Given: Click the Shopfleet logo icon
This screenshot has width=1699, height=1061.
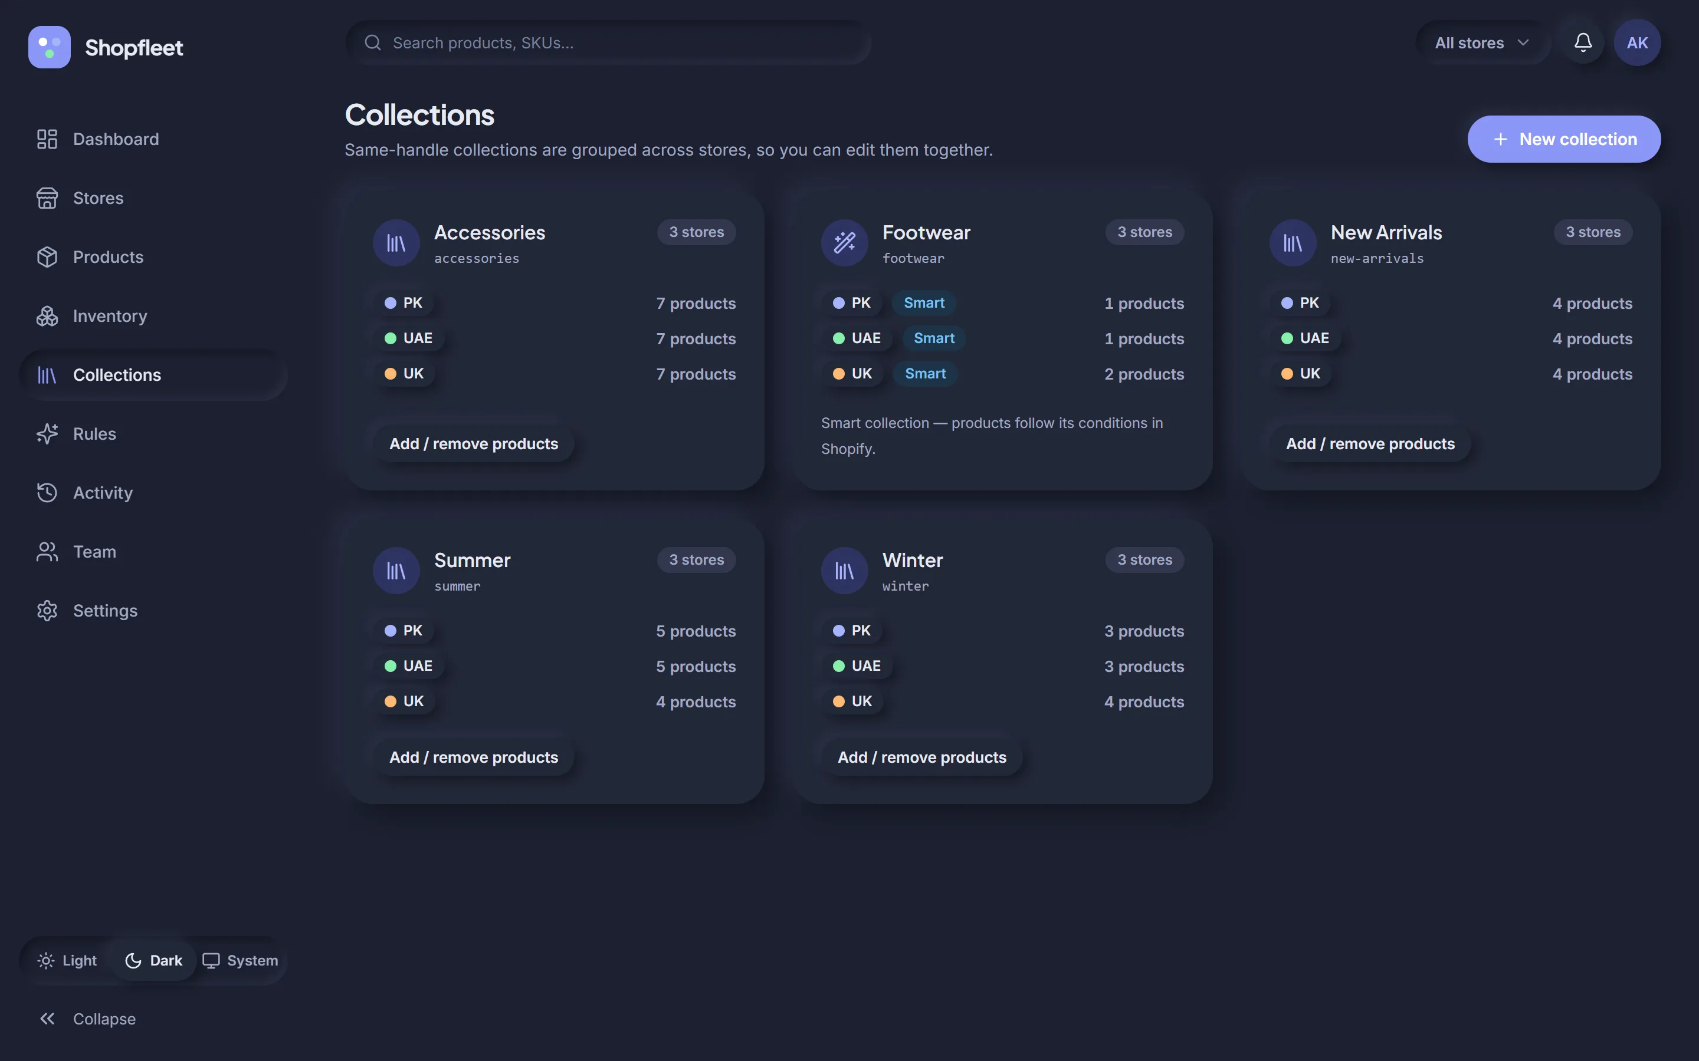Looking at the screenshot, I should [x=49, y=47].
